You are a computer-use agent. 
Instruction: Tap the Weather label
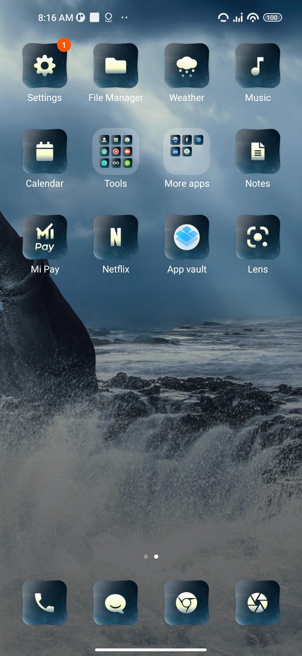click(x=186, y=98)
